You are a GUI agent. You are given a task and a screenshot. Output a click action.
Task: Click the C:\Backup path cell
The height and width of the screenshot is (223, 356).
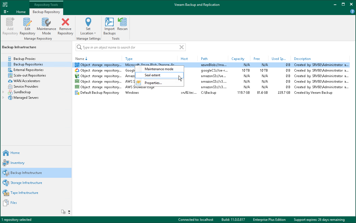tap(208, 93)
